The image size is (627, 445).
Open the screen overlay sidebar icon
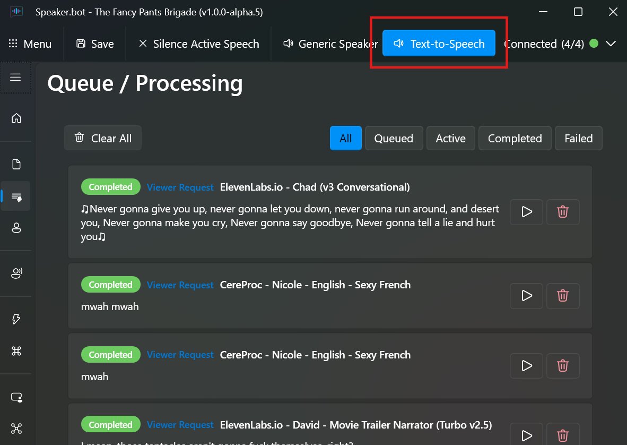16,397
